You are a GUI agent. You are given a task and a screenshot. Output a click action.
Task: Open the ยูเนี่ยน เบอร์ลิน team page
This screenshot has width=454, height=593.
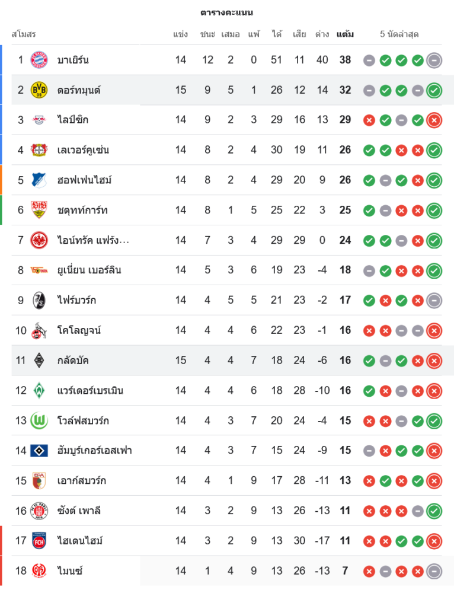coord(89,270)
